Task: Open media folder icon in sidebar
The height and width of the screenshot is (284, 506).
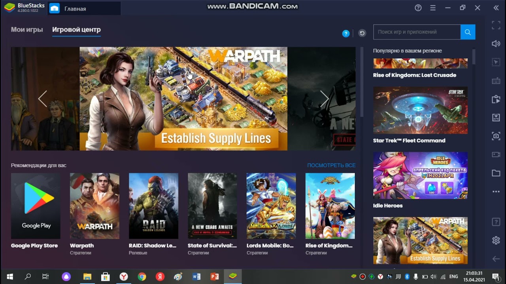Action: (496, 173)
